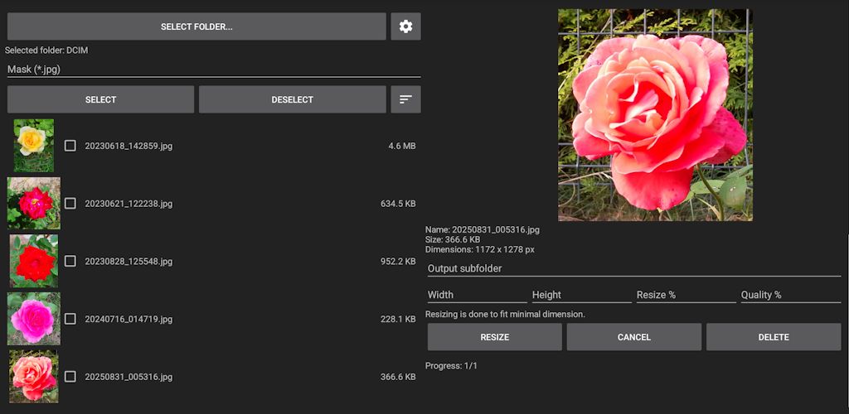Check the box for 20230618_142859.jpg

70,146
